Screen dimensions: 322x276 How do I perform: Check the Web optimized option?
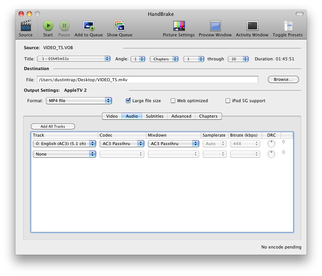pos(173,101)
